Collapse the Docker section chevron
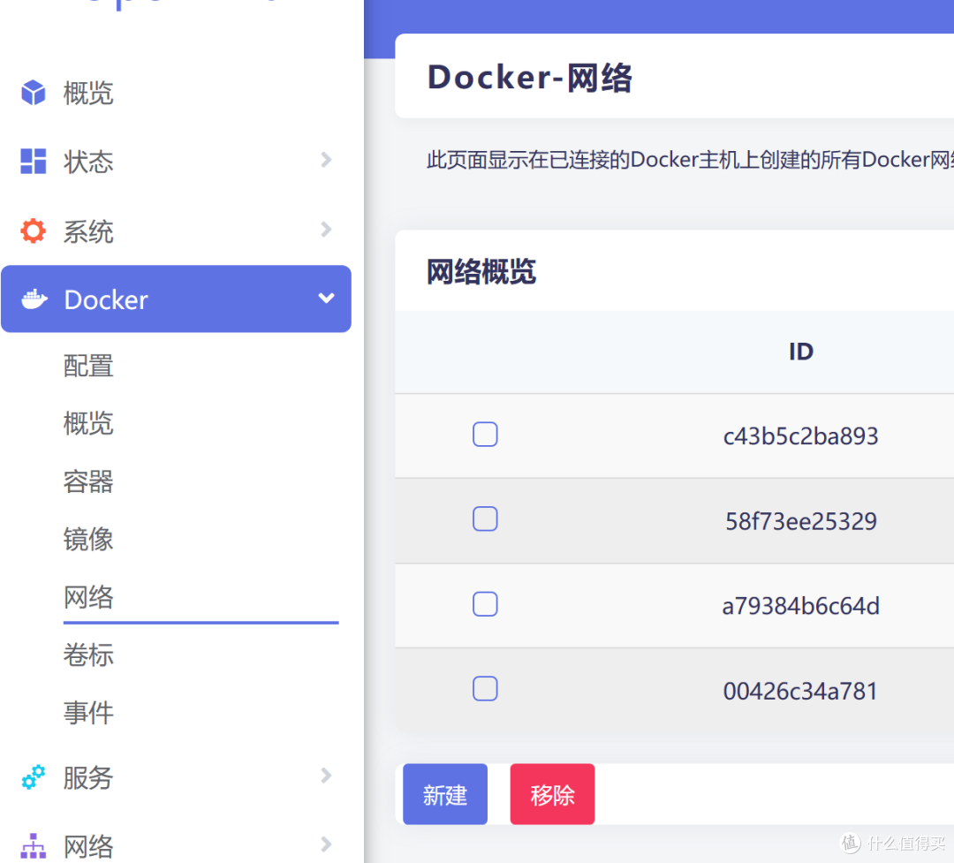Viewport: 954px width, 863px height. click(x=326, y=299)
